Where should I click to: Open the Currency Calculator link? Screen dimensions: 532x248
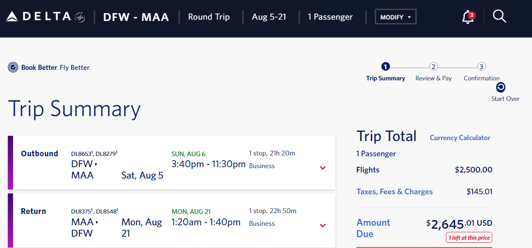pos(460,138)
